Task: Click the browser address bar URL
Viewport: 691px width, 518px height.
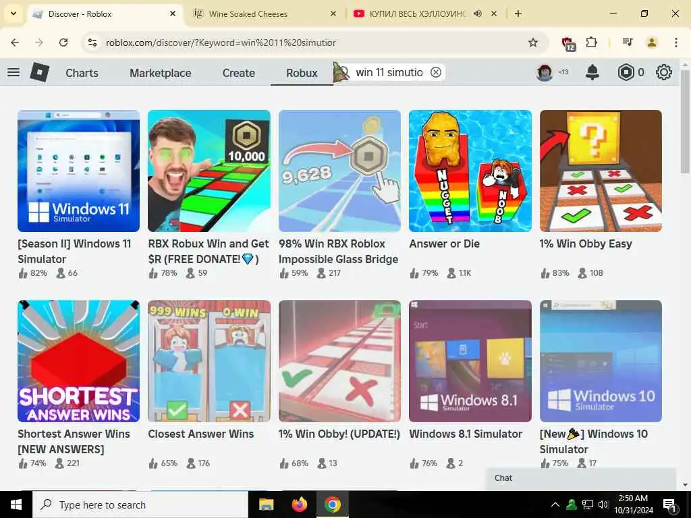Action: pos(221,42)
